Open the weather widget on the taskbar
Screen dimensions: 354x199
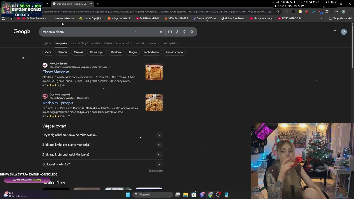15,194
